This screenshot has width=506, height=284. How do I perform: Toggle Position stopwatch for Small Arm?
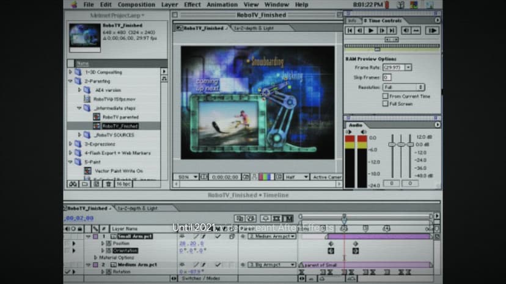coord(109,243)
